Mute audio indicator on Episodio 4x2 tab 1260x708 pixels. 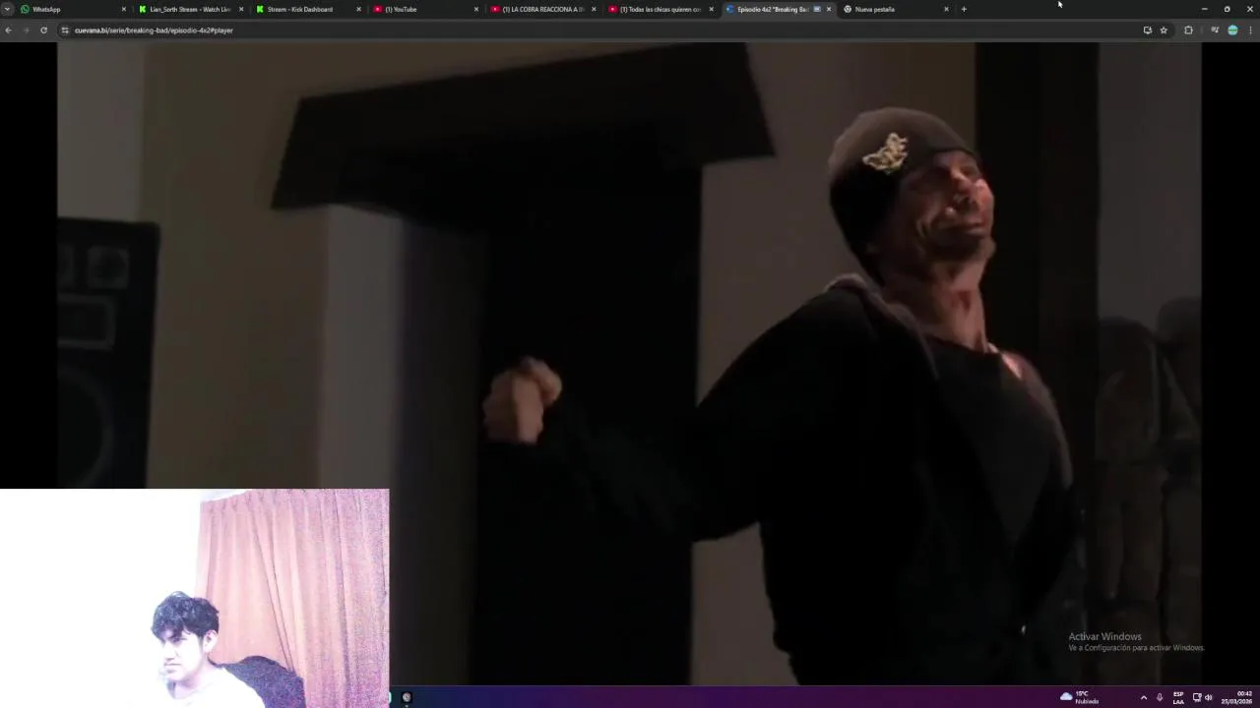[817, 9]
